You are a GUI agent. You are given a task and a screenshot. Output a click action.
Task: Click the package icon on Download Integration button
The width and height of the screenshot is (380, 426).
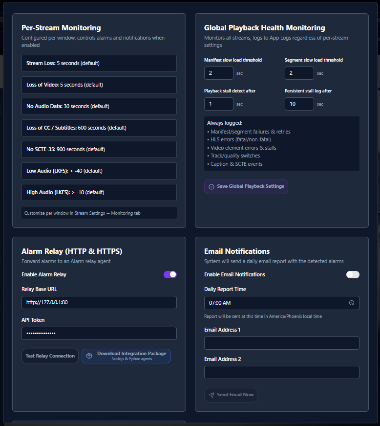click(x=89, y=356)
